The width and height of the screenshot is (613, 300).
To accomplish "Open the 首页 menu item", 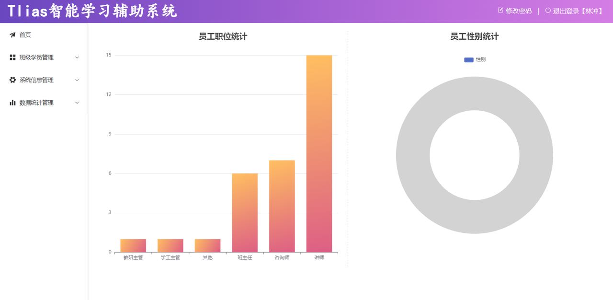I will [25, 35].
